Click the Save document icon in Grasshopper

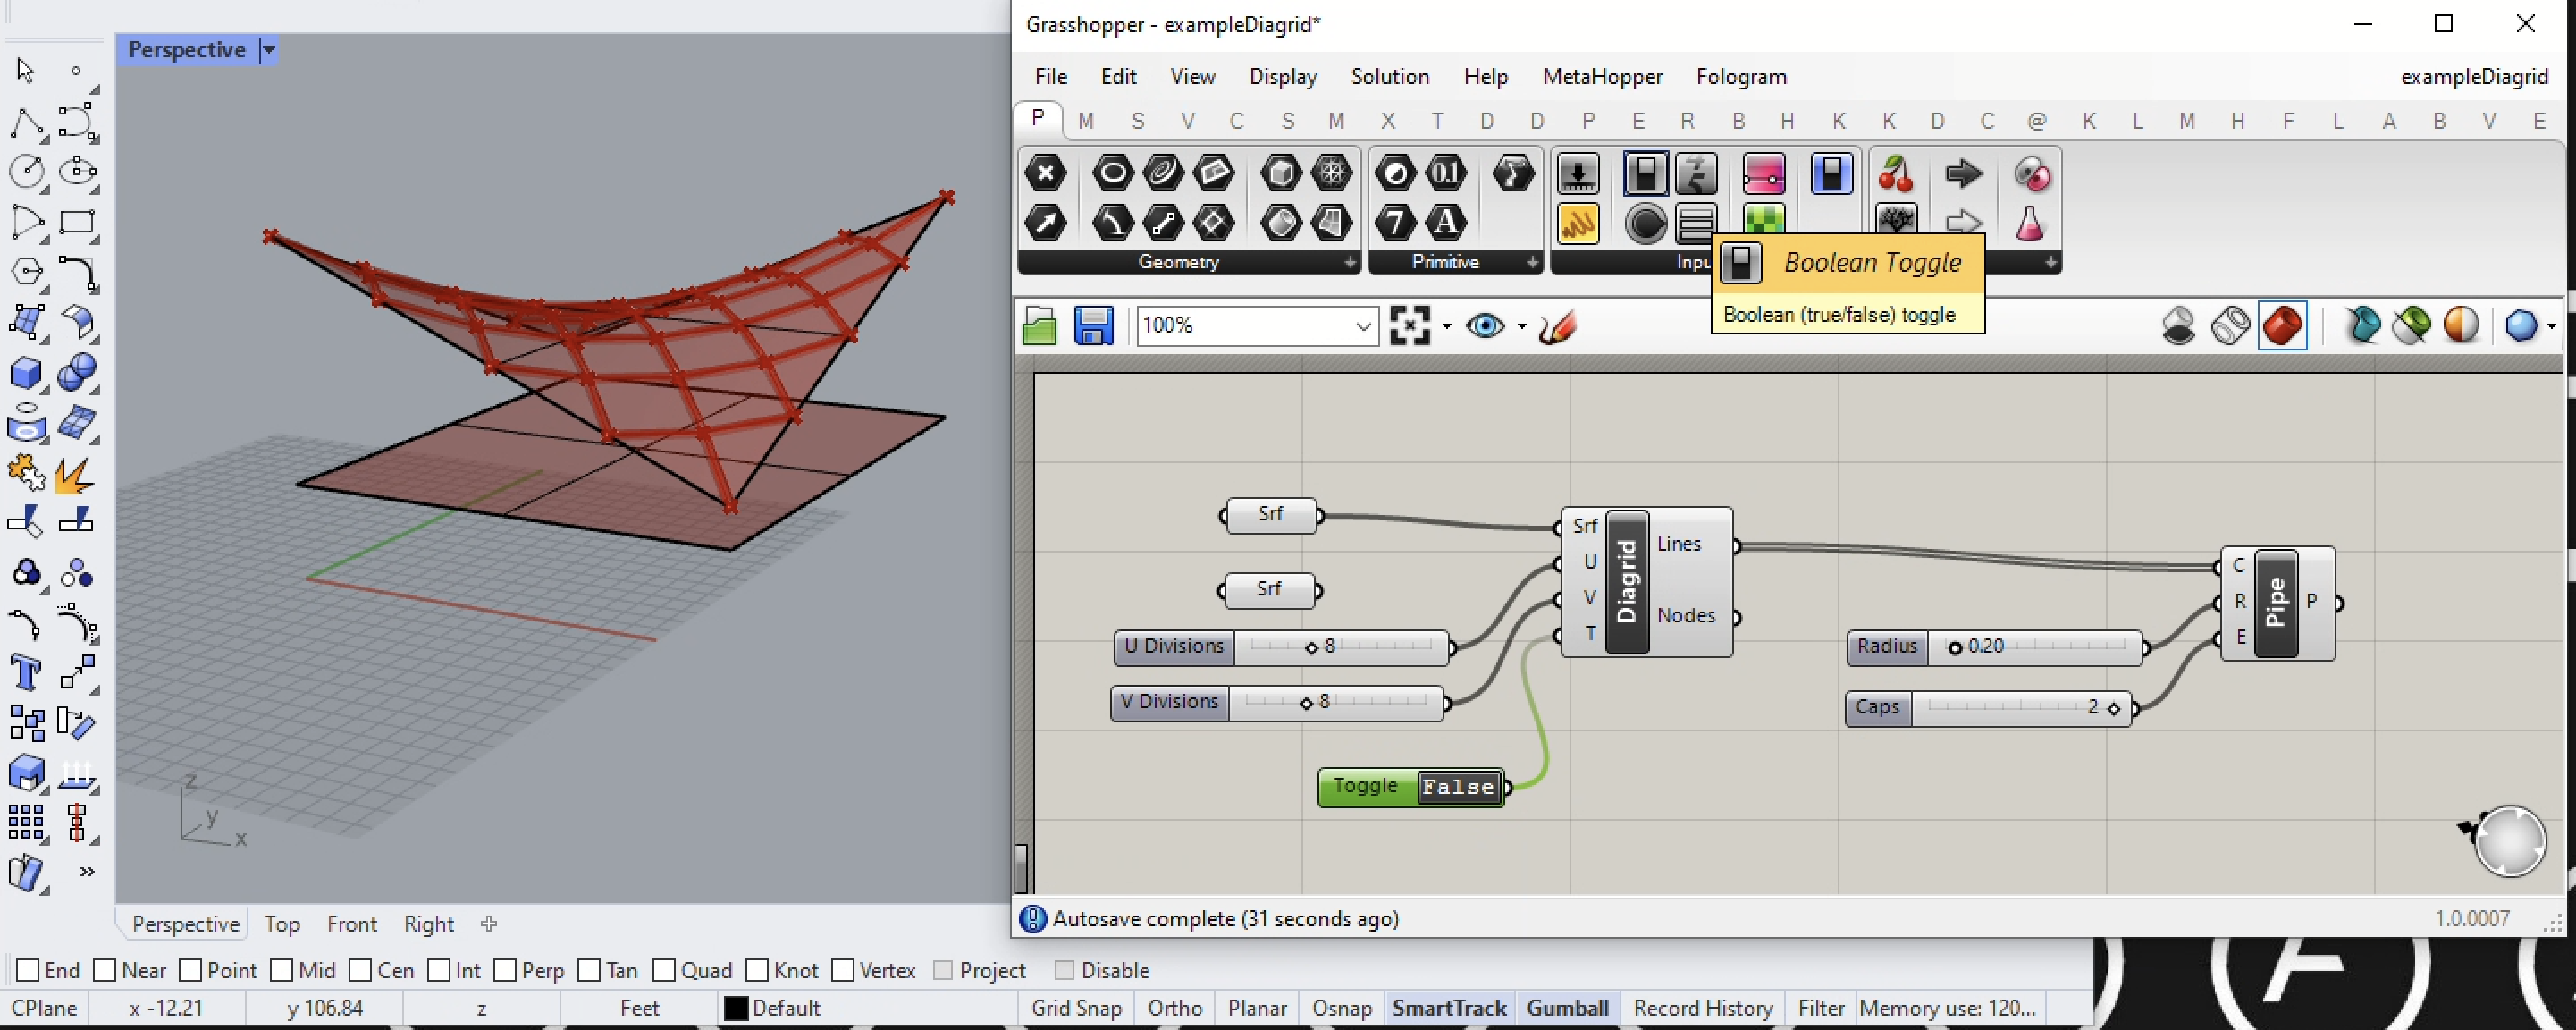1093,326
